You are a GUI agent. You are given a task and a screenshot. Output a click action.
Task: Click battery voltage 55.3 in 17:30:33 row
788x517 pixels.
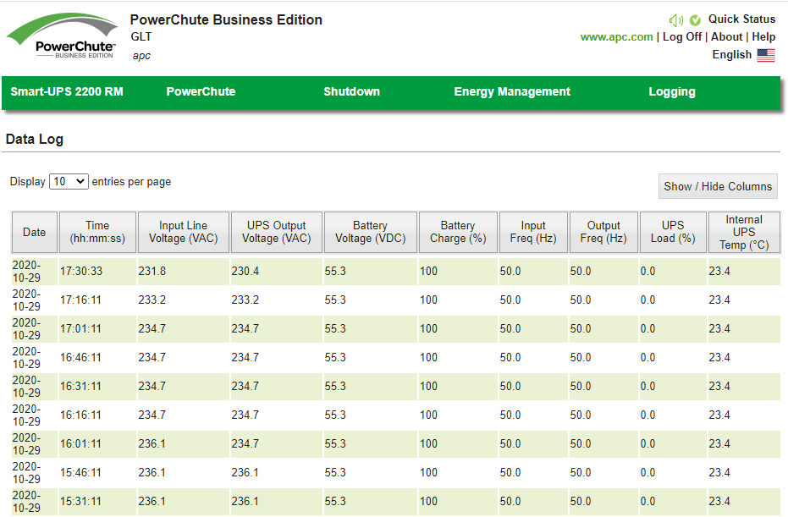point(335,272)
